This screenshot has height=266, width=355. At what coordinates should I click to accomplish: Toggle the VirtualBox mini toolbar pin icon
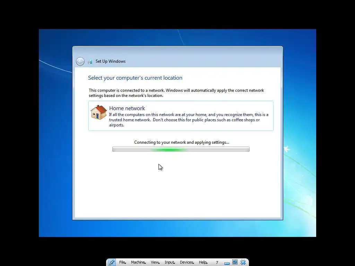(112, 262)
